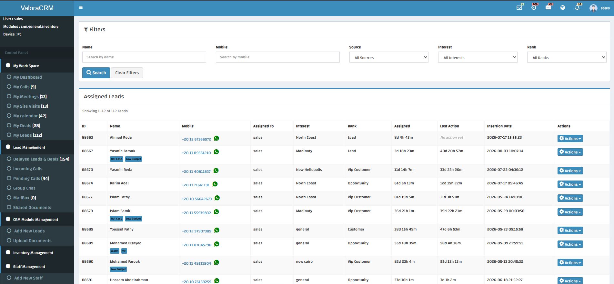Screen dimensions: 614x284
Task: Click the ValoraCRM logo
Action: pyautogui.click(x=37, y=8)
